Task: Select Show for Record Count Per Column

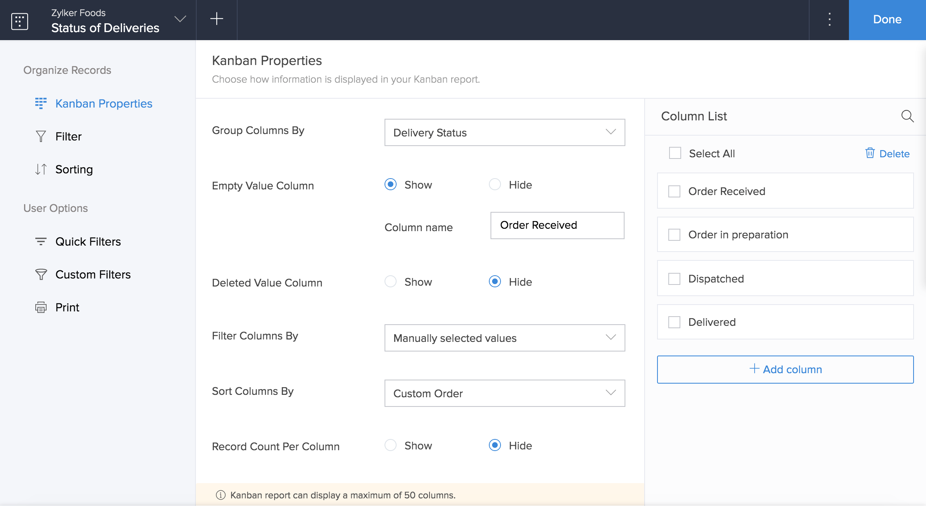Action: point(391,445)
